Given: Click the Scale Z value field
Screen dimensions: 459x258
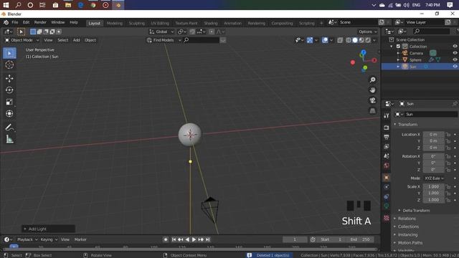Looking at the screenshot, I should [x=433, y=200].
